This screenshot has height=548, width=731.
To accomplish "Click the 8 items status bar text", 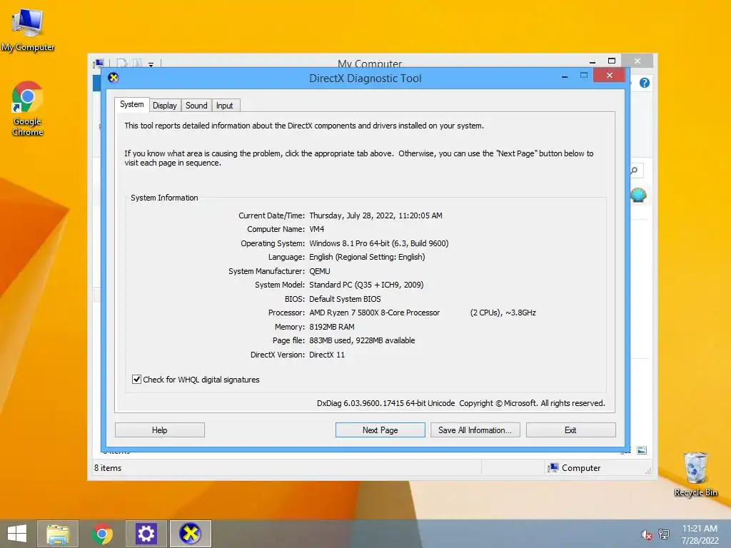I will point(108,468).
